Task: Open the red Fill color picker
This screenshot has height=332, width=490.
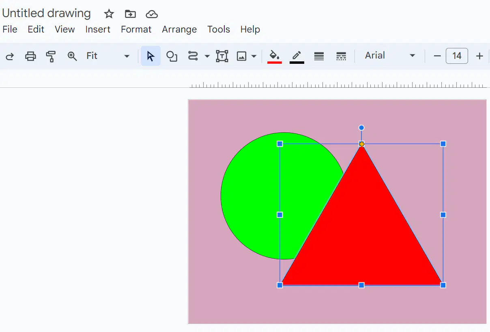Action: point(275,56)
